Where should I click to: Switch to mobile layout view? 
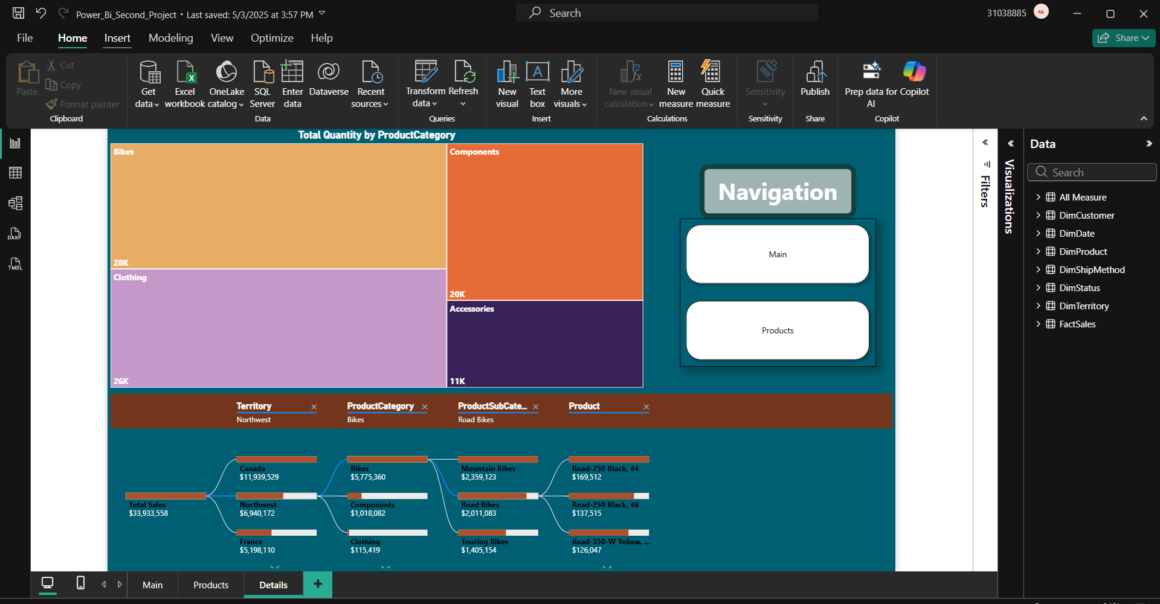coord(80,583)
